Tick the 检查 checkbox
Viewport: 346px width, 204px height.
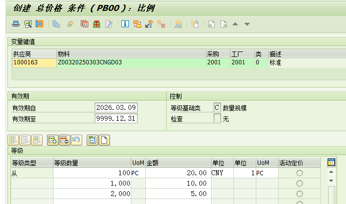point(217,118)
